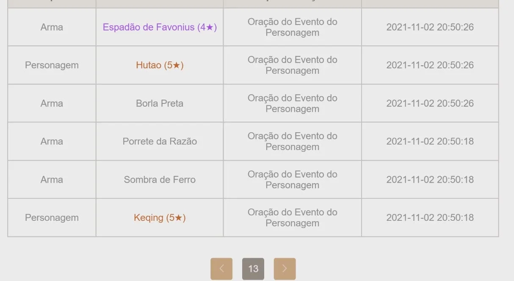The width and height of the screenshot is (514, 281).
Task: Click the Personagem type cell for Keqing
Action: click(52, 218)
